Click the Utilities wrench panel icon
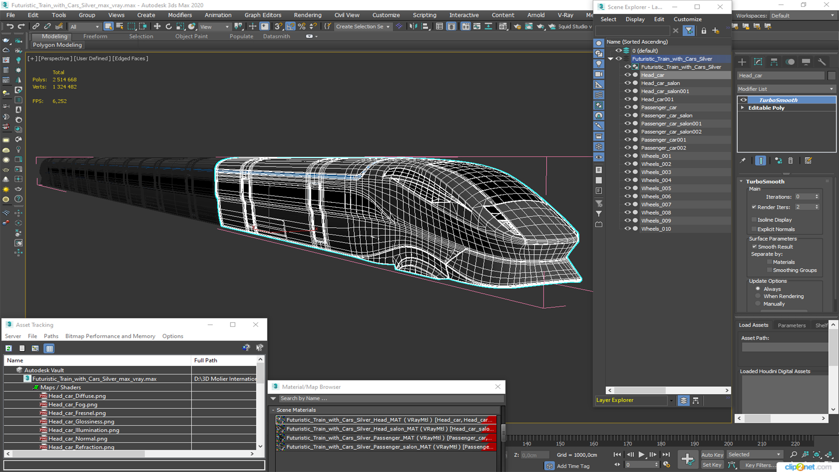Viewport: 839px width, 472px height. click(822, 62)
